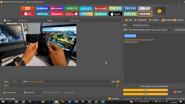This screenshot has height=104, width=185.
Task: Click the Image column header
Action: [x=49, y=21]
